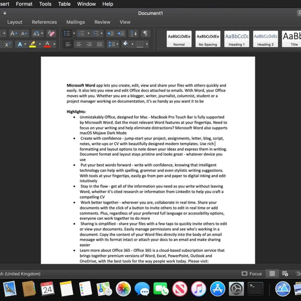Viewport: 301px width, 301px height.
Task: Apply yellow text highlight
Action: coord(33,44)
